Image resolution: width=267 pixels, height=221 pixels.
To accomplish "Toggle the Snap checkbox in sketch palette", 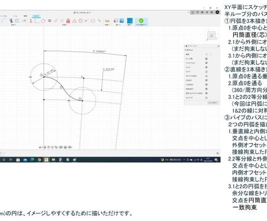I will pos(207,67).
